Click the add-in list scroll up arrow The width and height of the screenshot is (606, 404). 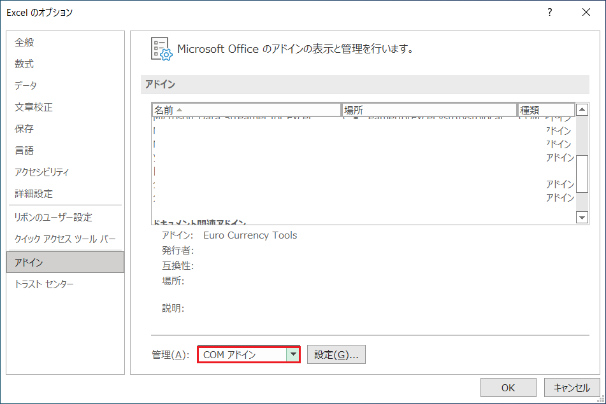[x=582, y=110]
